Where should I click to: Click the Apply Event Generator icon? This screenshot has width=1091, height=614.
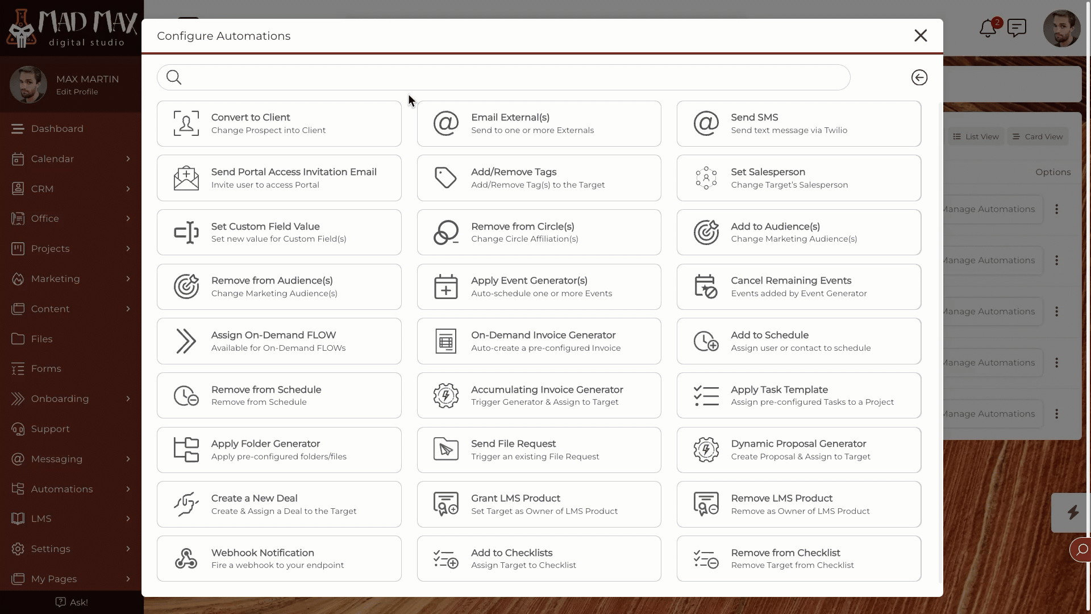tap(446, 287)
